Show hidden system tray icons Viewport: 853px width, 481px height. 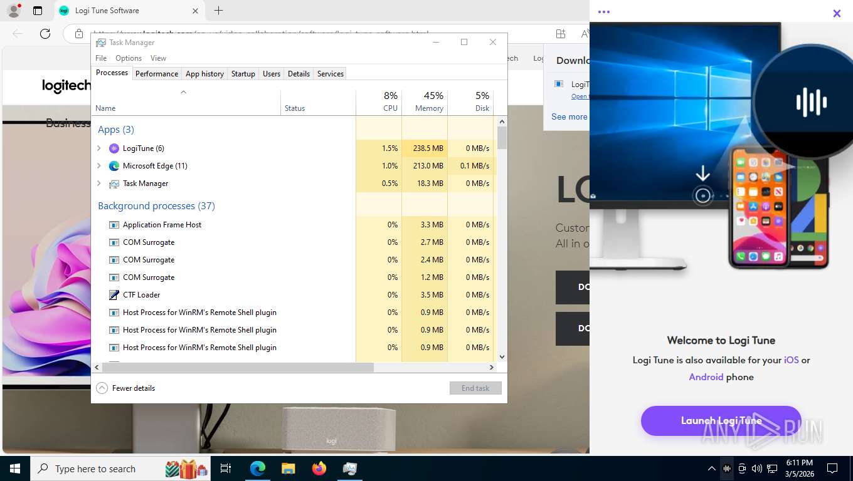(711, 468)
